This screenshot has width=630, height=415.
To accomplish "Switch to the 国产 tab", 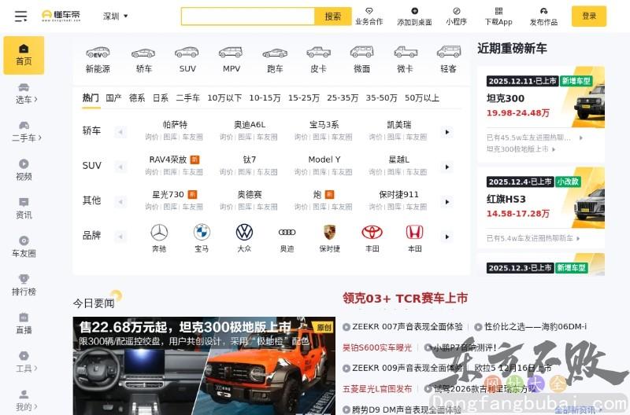I will coord(113,97).
